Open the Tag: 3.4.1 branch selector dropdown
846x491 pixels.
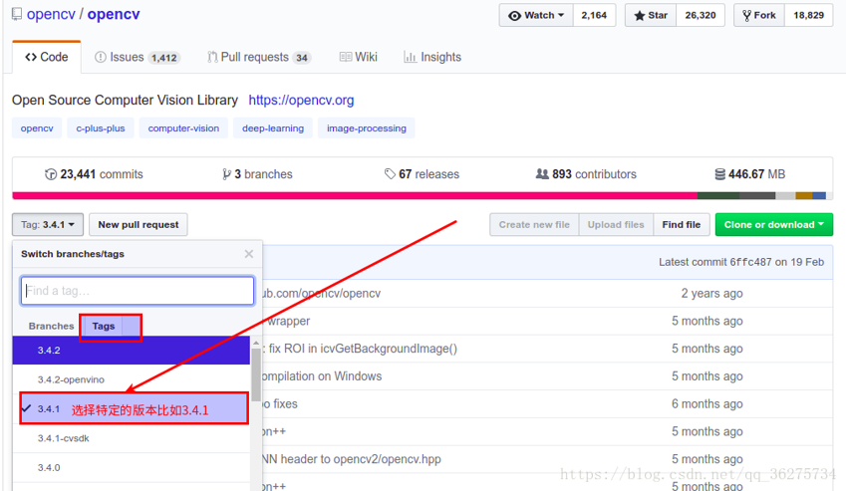click(x=48, y=225)
